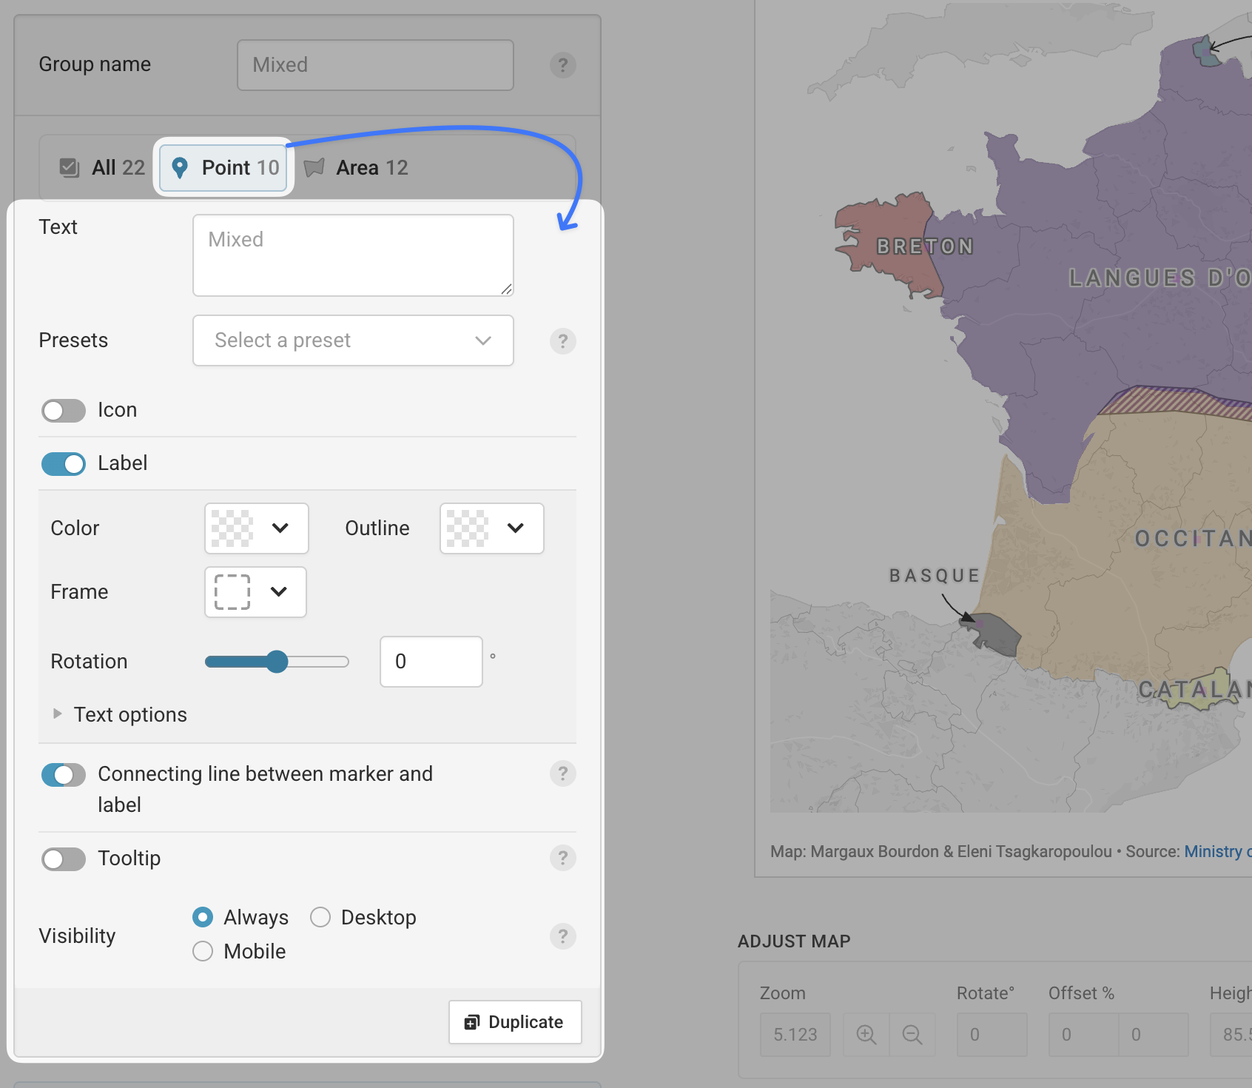Viewport: 1252px width, 1088px height.
Task: Click the zoom in magnifier button
Action: click(x=866, y=1034)
